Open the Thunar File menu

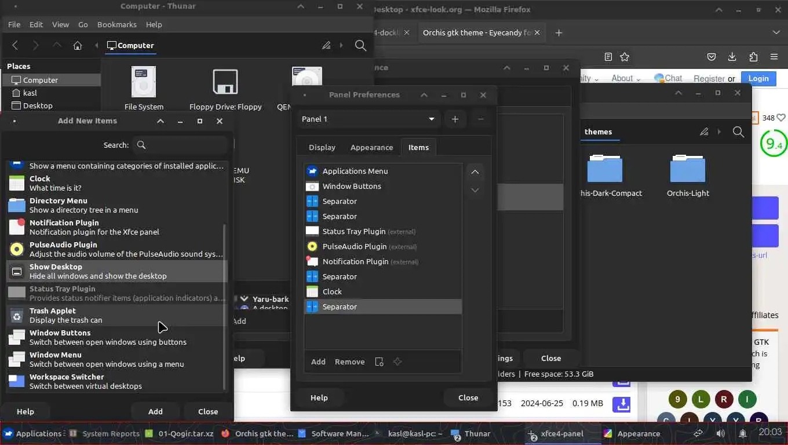(14, 24)
